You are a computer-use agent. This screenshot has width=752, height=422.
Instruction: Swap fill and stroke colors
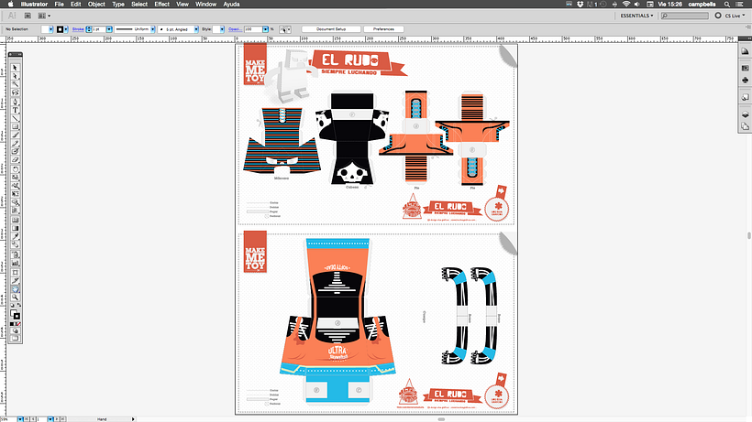(18, 305)
